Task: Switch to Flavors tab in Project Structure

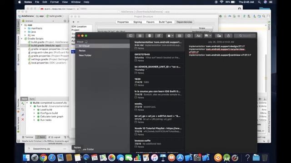Action: [150, 22]
